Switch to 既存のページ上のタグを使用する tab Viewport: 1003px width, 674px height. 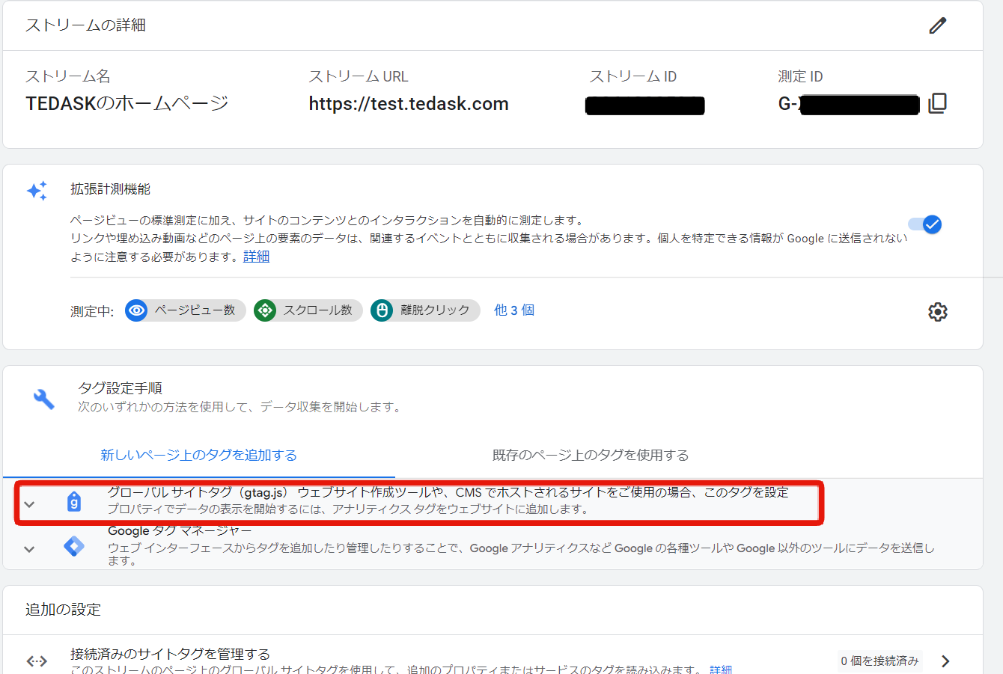click(590, 455)
